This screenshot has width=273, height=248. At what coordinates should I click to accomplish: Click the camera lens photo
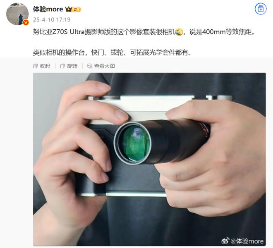coord(149,159)
